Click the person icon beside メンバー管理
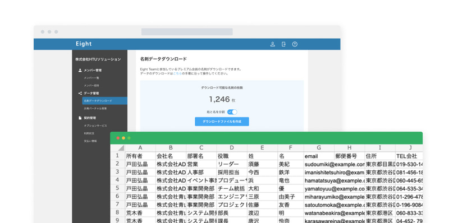The width and height of the screenshot is (449, 223). [80, 70]
